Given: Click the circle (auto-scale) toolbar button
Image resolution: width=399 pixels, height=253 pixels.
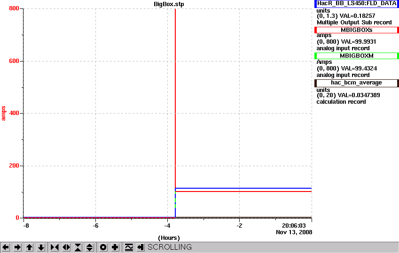Looking at the screenshot, I should 103,247.
